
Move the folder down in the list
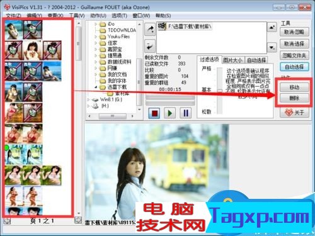coord(272,48)
